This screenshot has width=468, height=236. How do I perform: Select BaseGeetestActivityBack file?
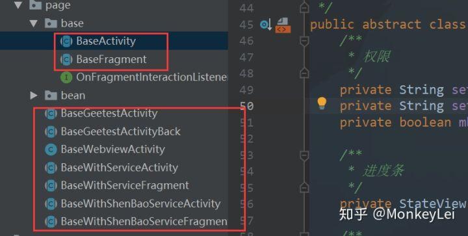click(x=121, y=131)
